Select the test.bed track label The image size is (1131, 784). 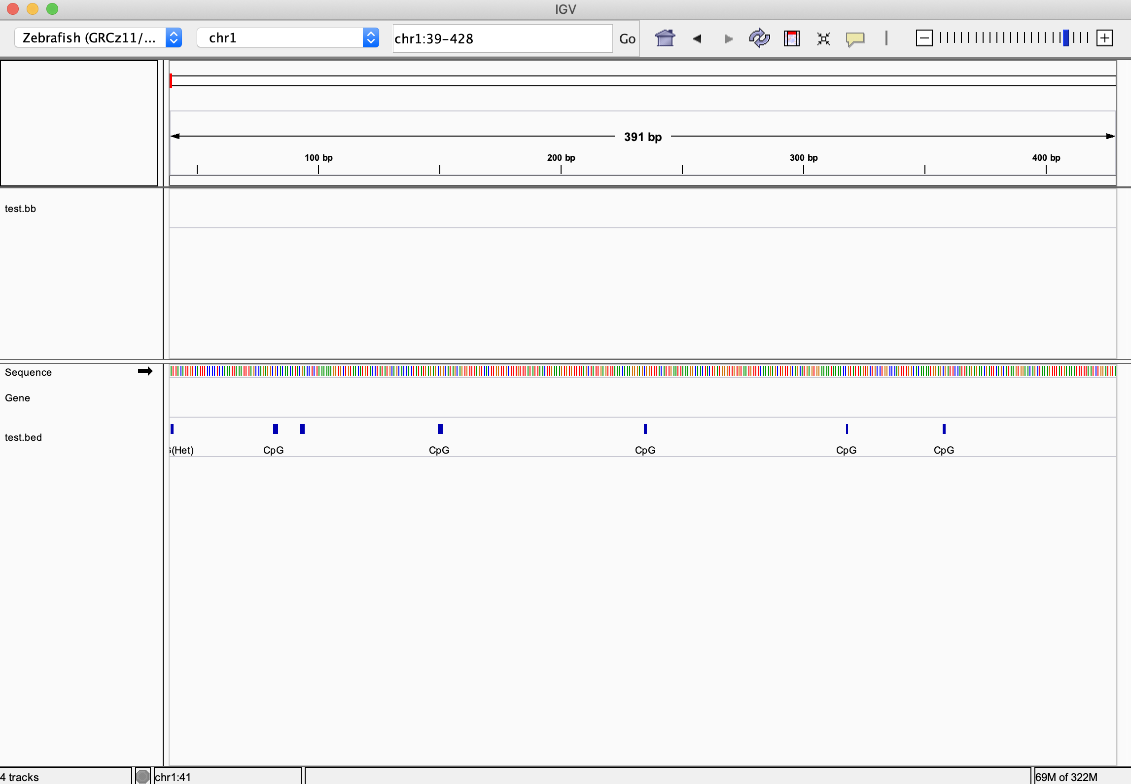click(23, 437)
